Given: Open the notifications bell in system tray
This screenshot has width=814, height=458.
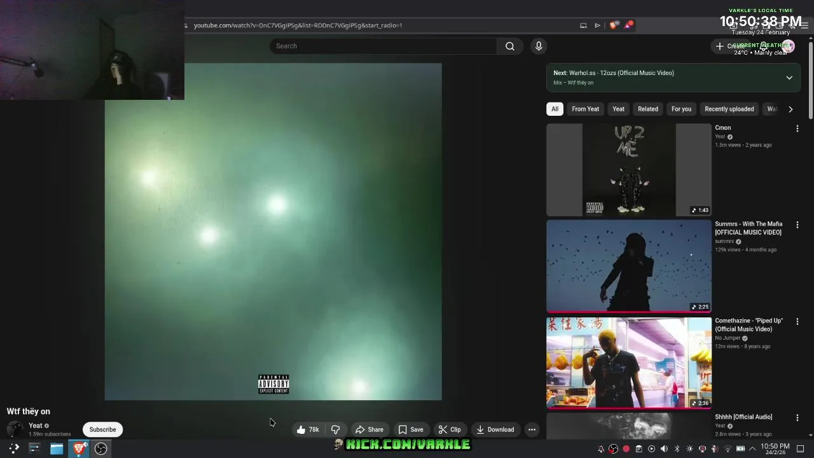Looking at the screenshot, I should [601, 449].
